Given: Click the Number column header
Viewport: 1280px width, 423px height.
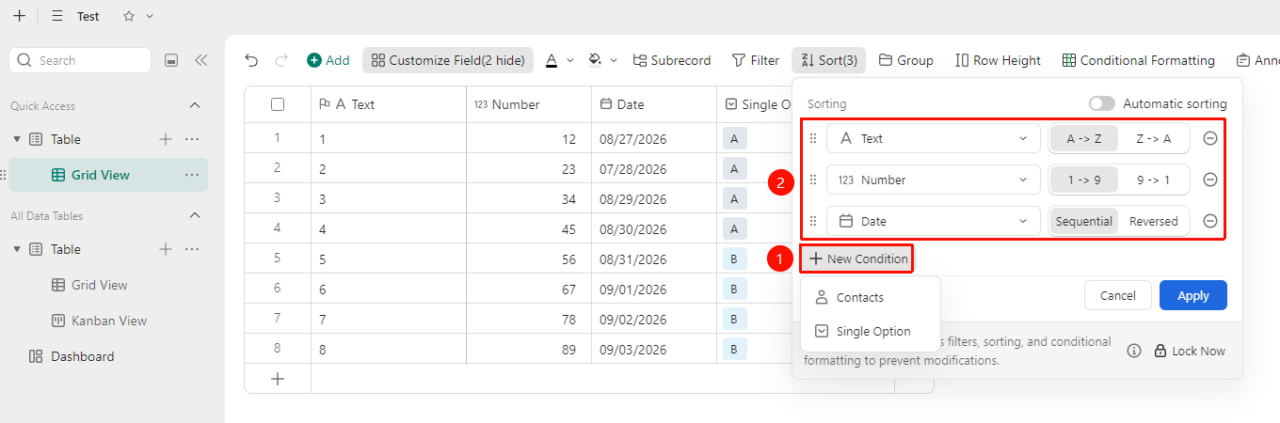Looking at the screenshot, I should point(529,104).
